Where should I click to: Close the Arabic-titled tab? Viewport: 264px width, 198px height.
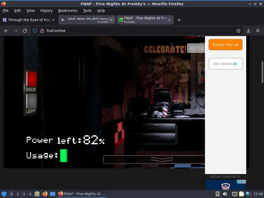tap(111, 20)
